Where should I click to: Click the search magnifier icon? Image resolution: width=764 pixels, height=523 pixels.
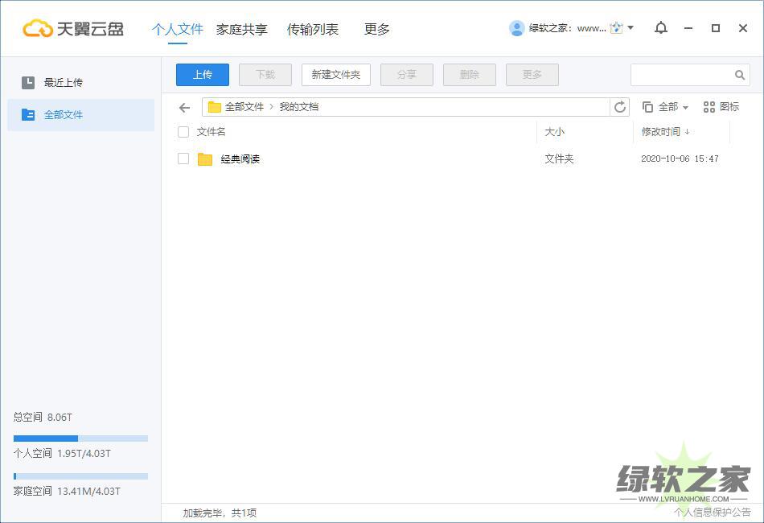coord(740,75)
